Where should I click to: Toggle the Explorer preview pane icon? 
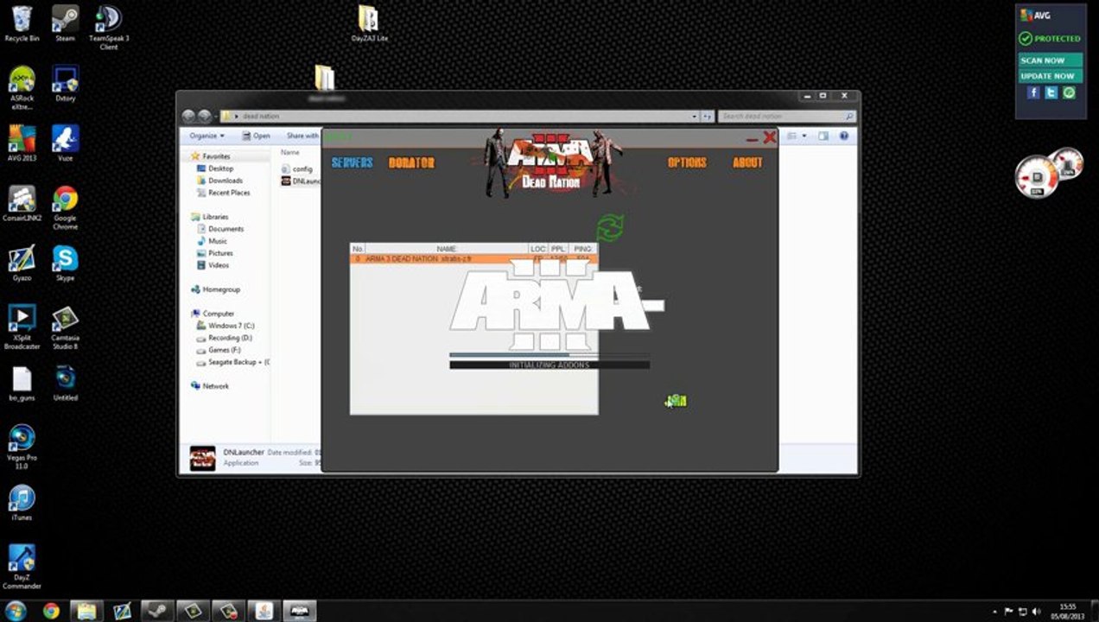coord(823,136)
